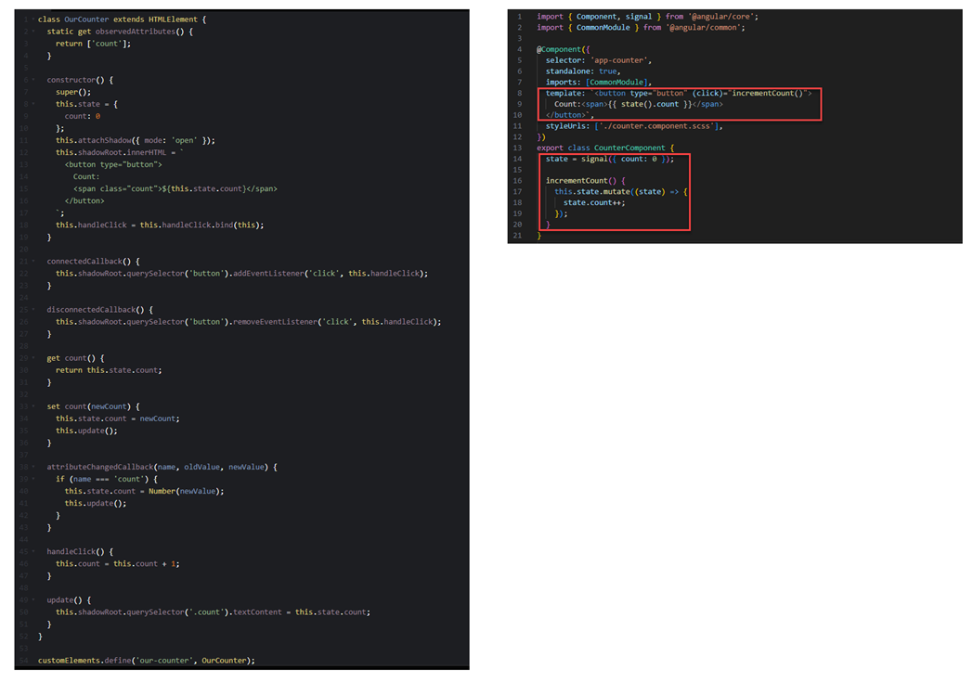Collapse the class OurCounter fold arrow on line 1
This screenshot has width=973, height=682.
pos(32,19)
